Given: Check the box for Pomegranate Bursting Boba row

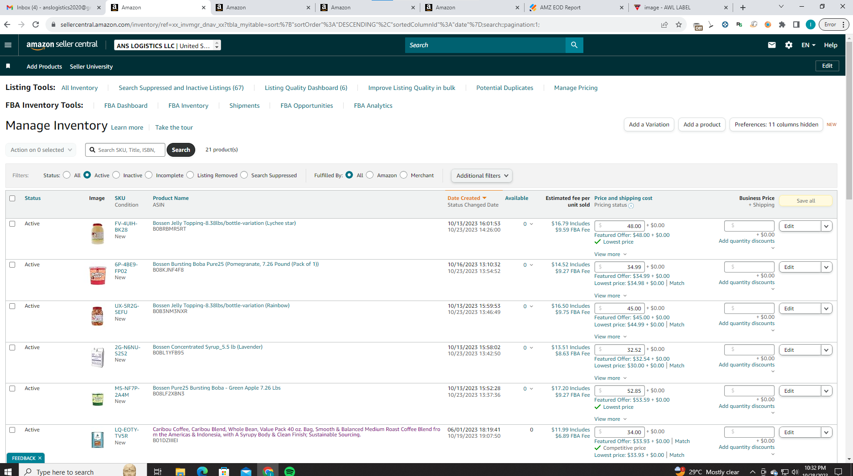Looking at the screenshot, I should point(12,264).
